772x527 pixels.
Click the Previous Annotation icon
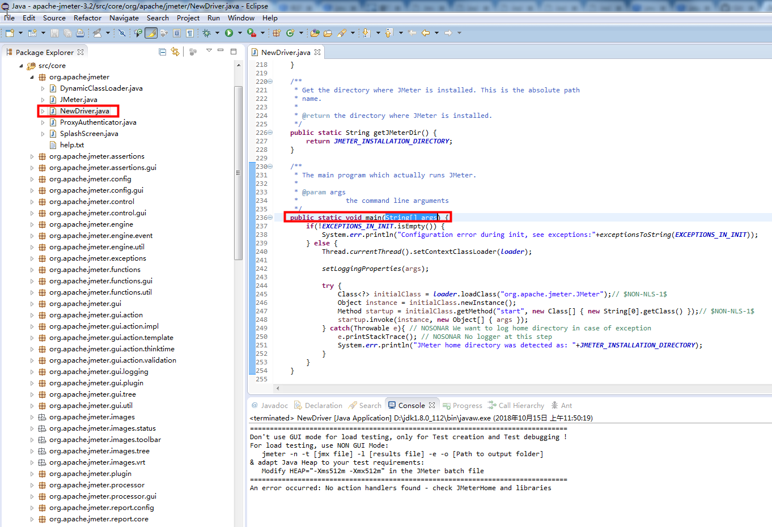[389, 33]
